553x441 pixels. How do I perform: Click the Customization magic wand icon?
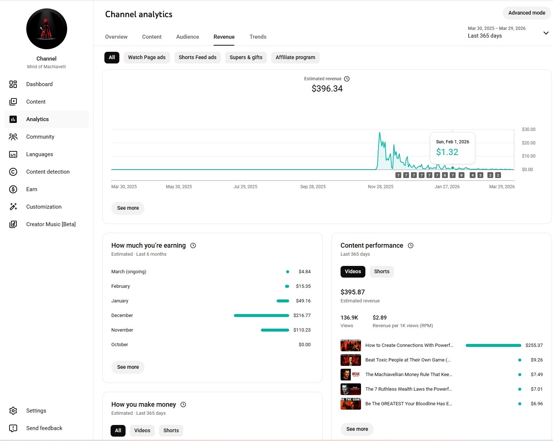[13, 207]
